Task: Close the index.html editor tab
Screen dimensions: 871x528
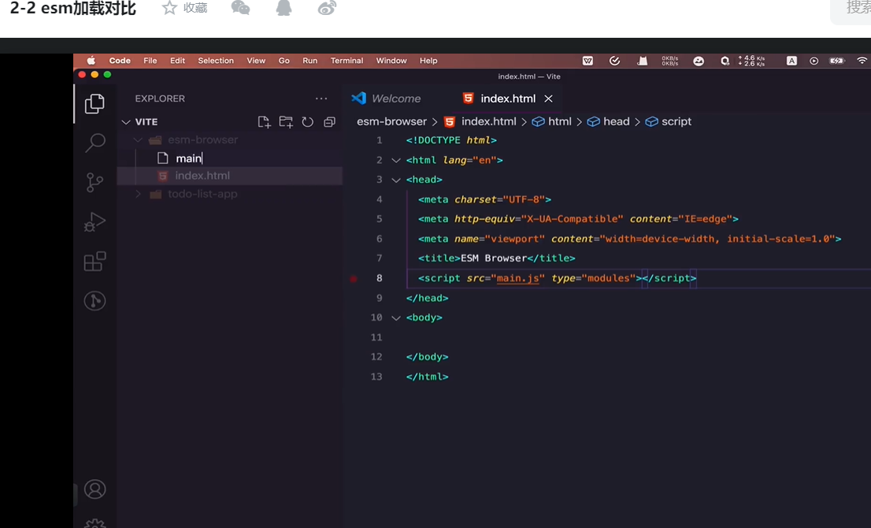Action: click(x=549, y=99)
